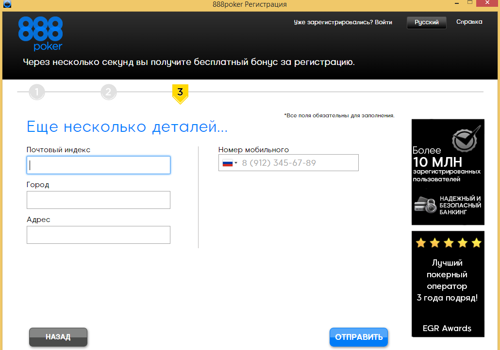Click the app icon in the title bar
Screen dimensions: 500x350
pyautogui.click(x=4, y=4)
